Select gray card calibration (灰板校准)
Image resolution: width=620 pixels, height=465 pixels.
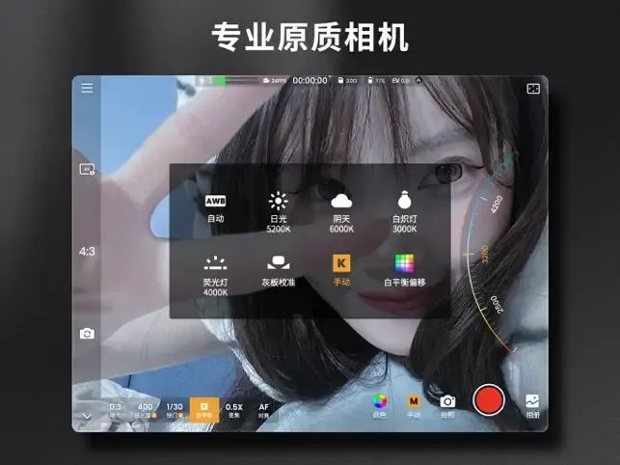279,271
